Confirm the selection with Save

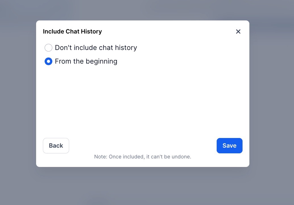tap(229, 146)
